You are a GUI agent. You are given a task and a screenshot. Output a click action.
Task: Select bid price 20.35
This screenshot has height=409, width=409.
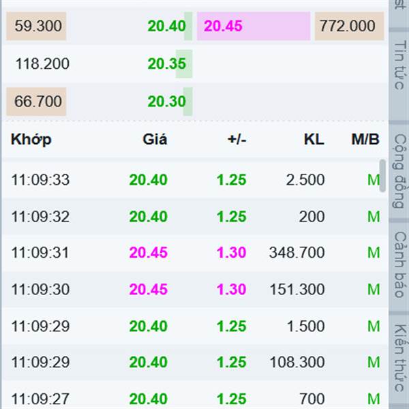[166, 64]
